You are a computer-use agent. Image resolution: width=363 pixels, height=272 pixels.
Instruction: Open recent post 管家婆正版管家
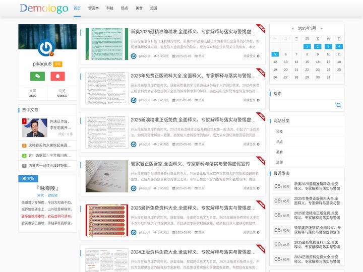click(317, 230)
